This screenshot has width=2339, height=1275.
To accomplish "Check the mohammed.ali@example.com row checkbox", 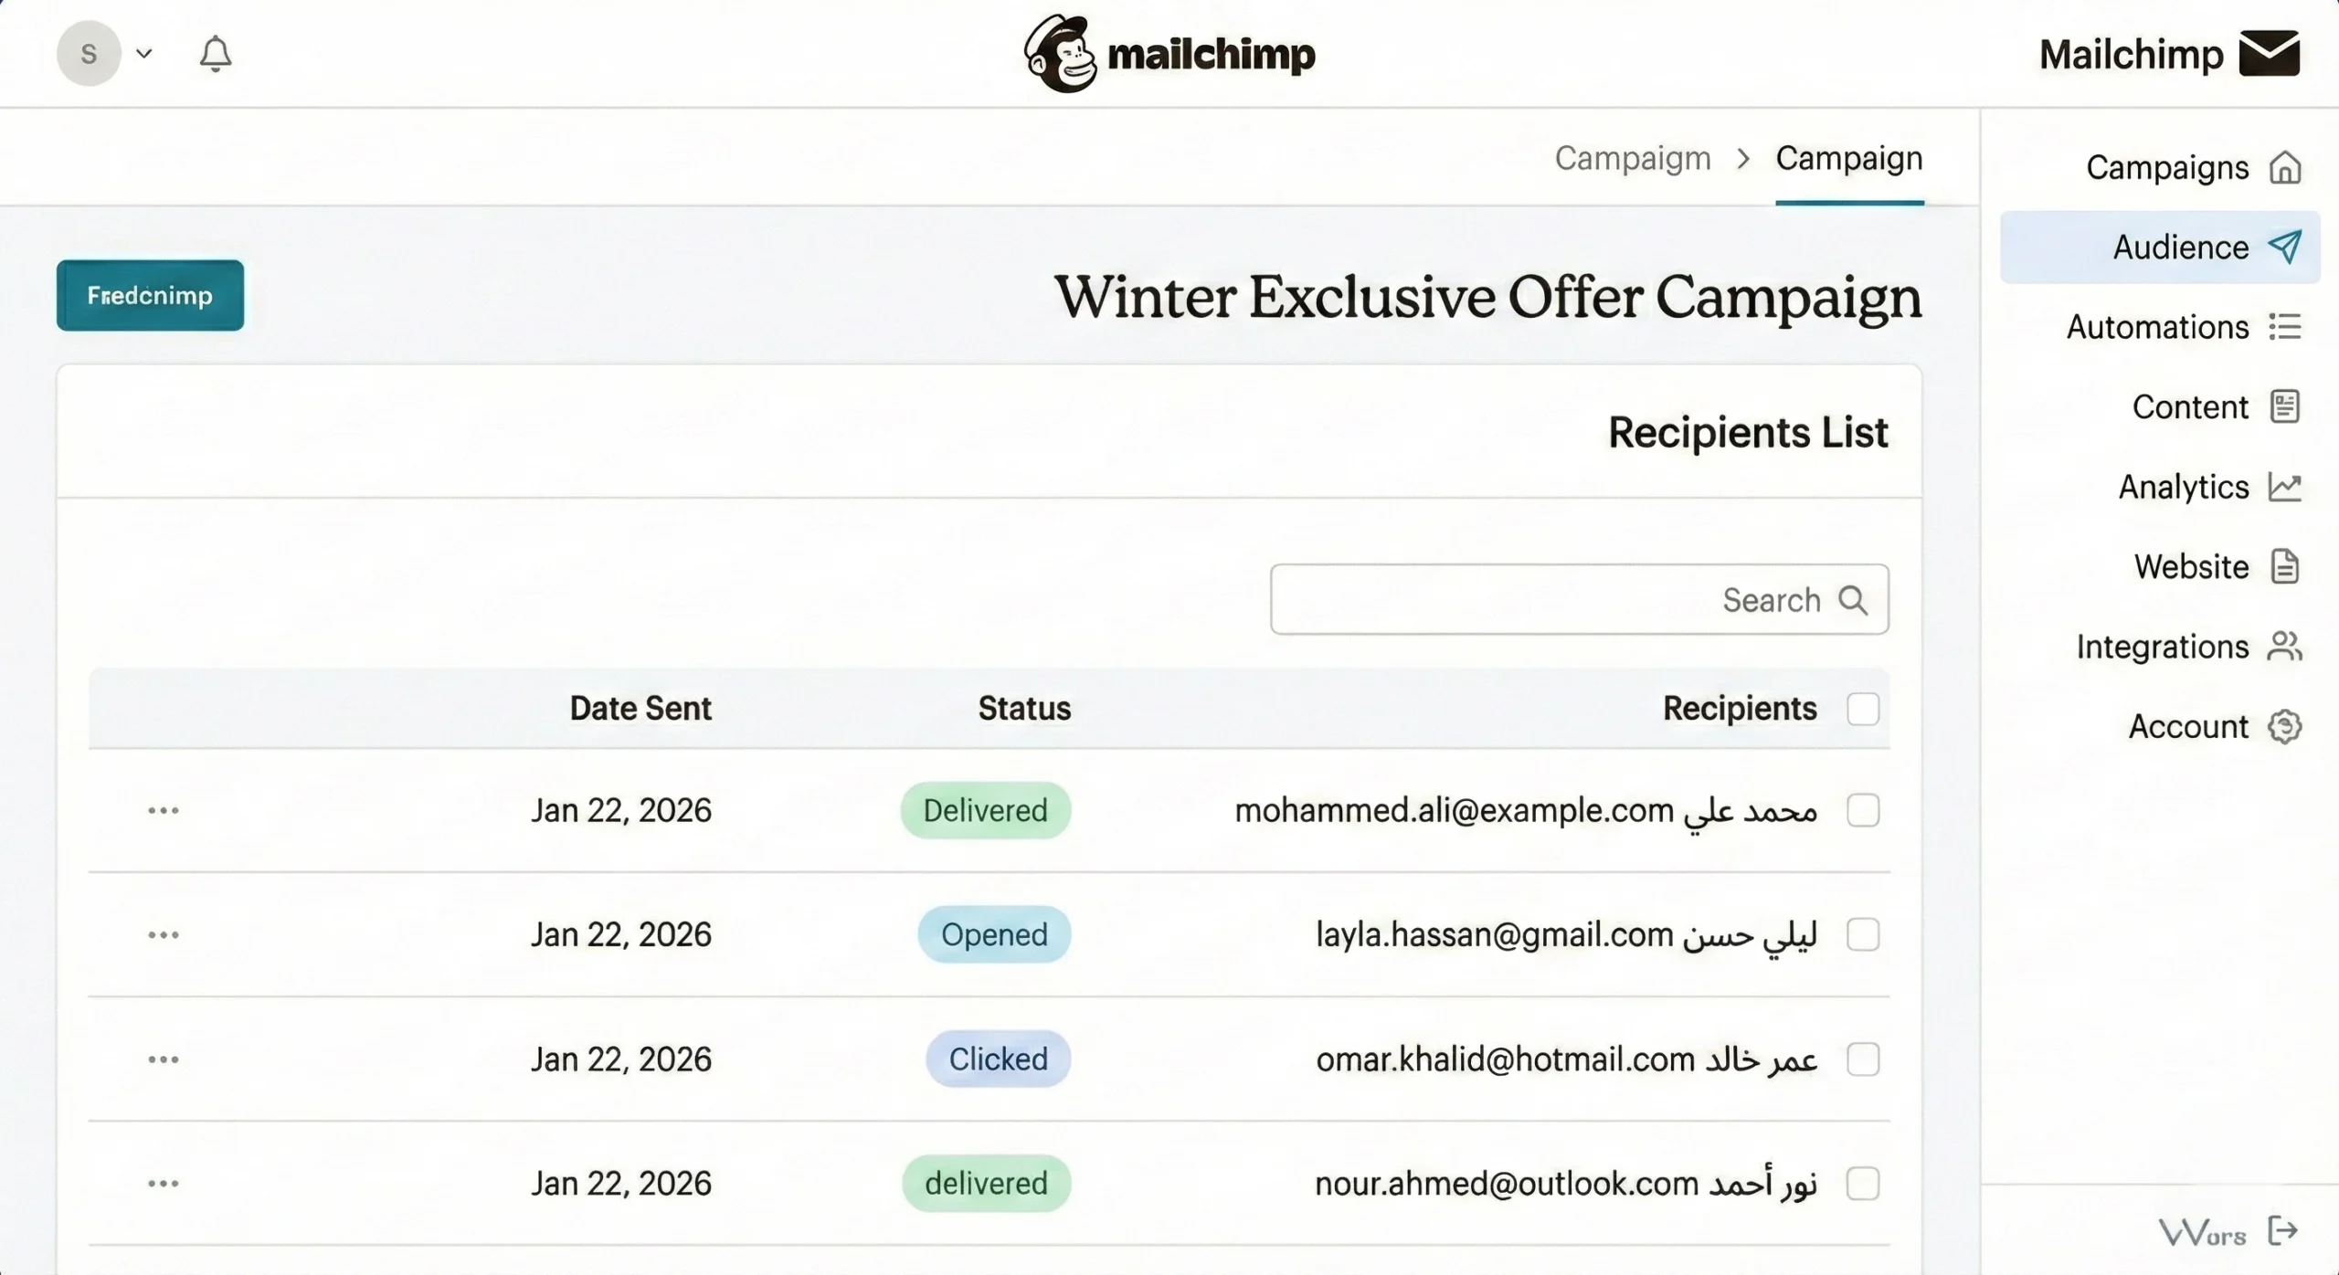I will (1862, 810).
